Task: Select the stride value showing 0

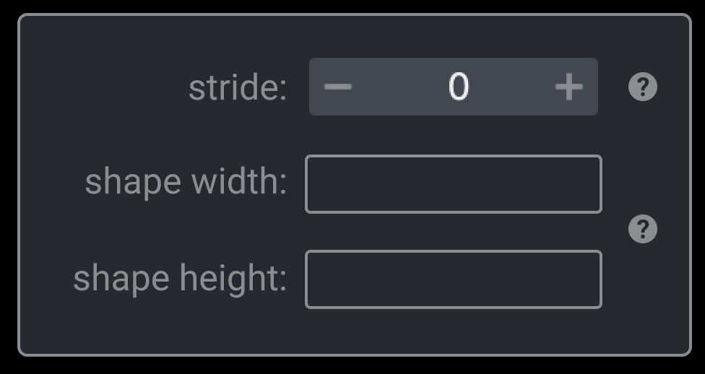Action: (458, 87)
